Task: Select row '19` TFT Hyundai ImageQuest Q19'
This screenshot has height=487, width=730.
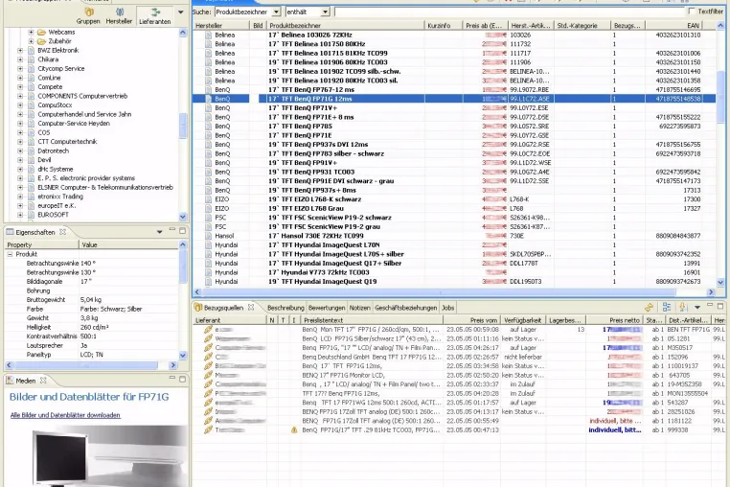Action: pyautogui.click(x=454, y=282)
